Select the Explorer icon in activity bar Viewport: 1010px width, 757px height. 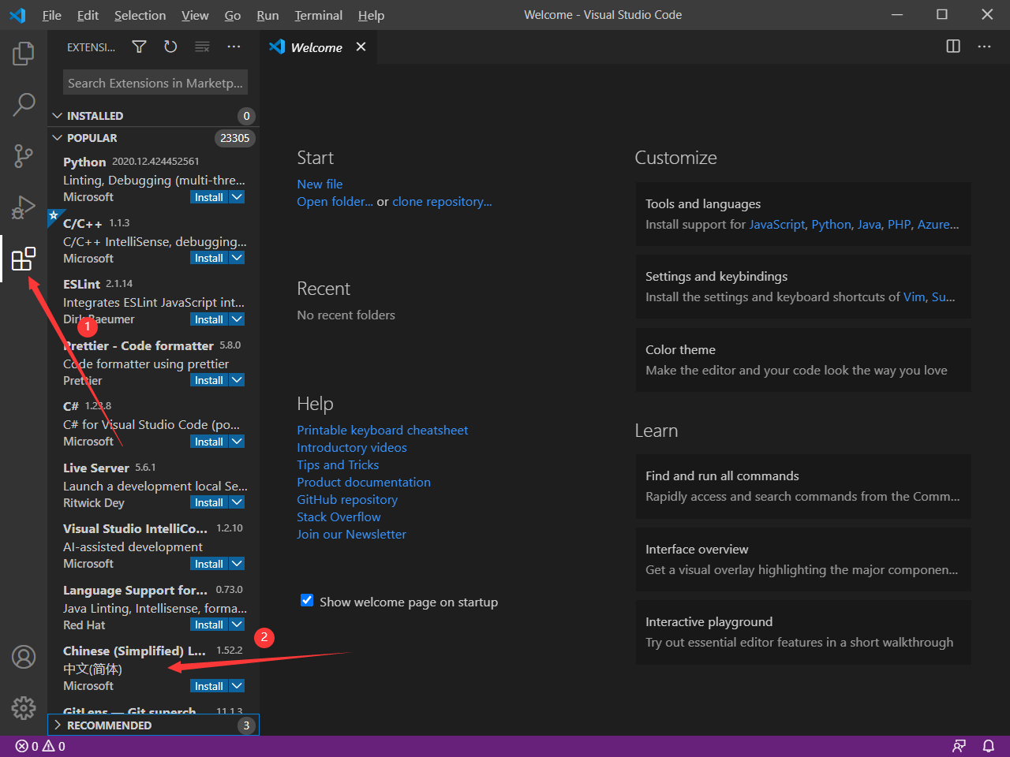click(x=23, y=53)
